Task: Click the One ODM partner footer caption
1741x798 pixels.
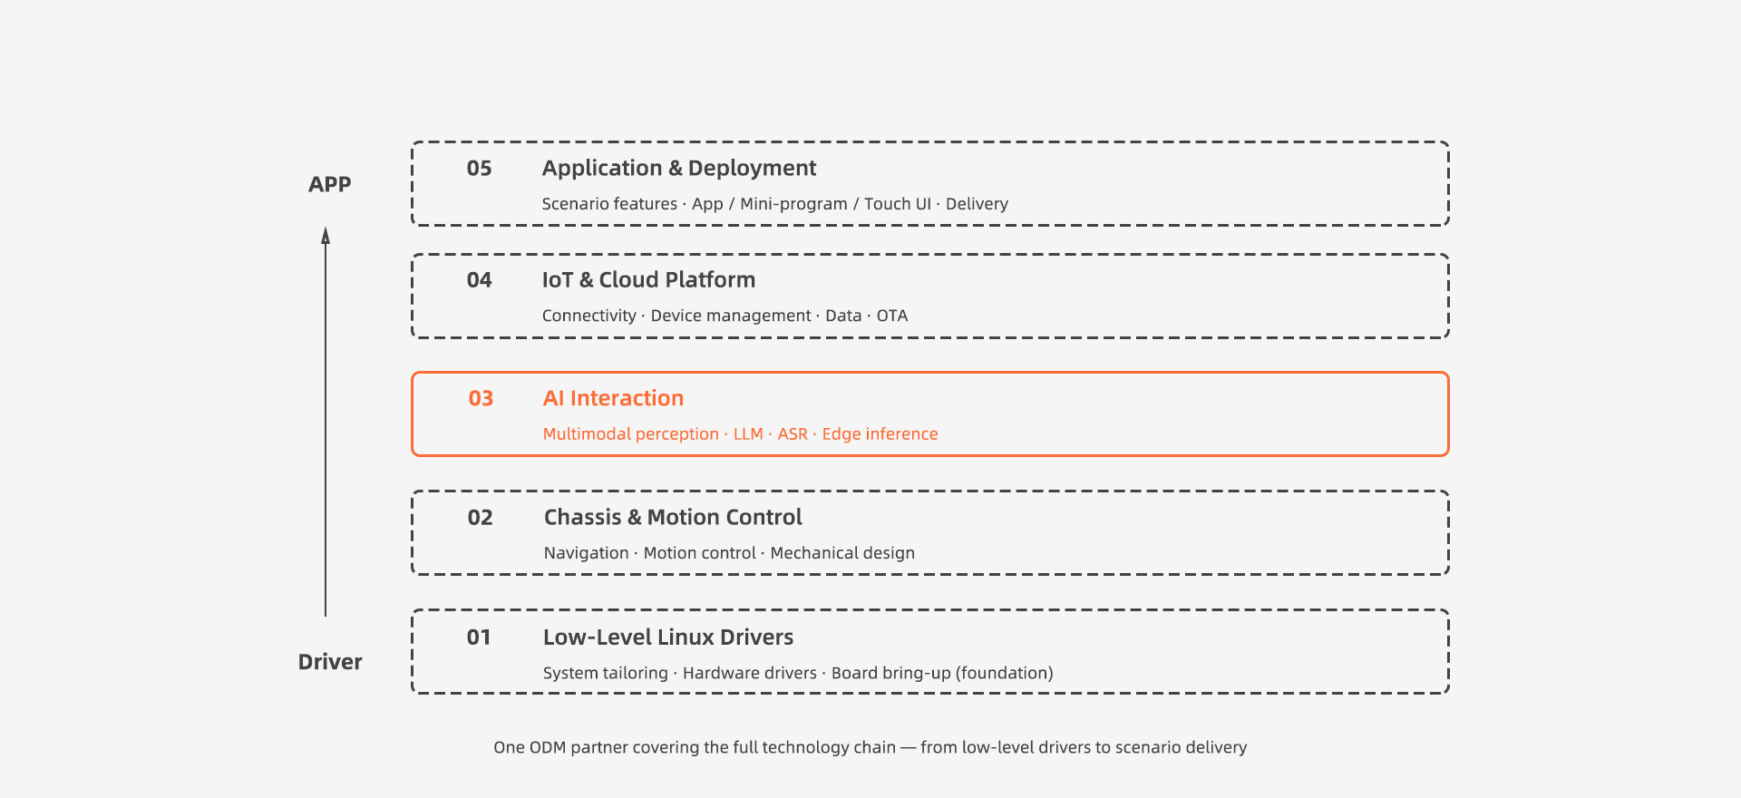Action: (870, 747)
